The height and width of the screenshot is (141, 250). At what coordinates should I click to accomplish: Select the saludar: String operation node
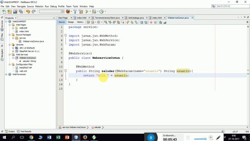click(29, 61)
